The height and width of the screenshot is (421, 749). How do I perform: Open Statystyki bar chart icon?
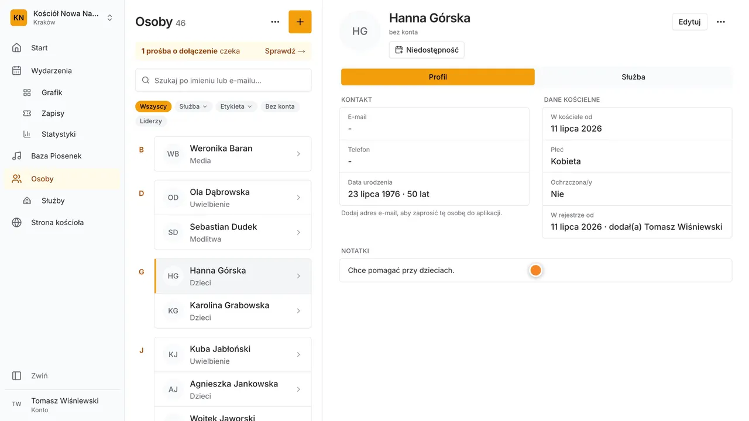pos(27,134)
